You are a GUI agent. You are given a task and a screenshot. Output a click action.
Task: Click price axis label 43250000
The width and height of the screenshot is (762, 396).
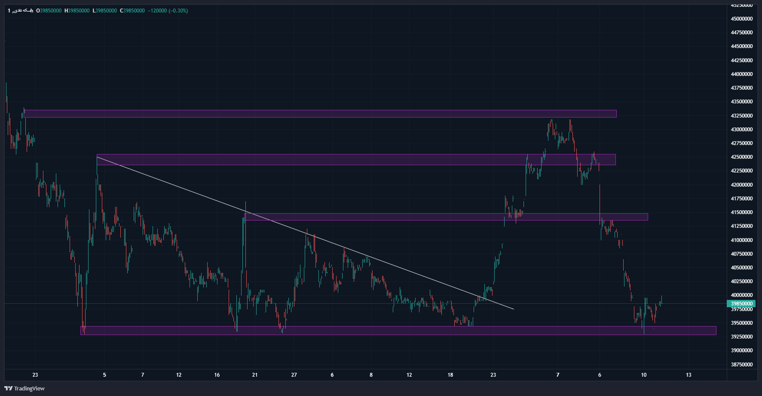(x=742, y=116)
